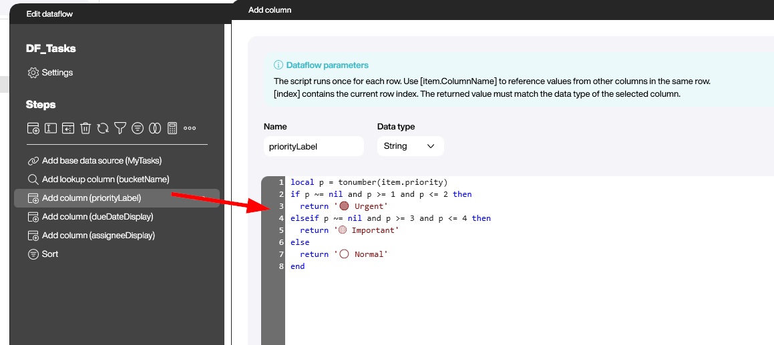The image size is (774, 345).
Task: Click the trash delete icon in Steps toolbar
Action: coord(85,128)
